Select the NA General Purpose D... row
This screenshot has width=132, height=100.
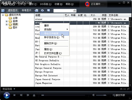point(82,57)
